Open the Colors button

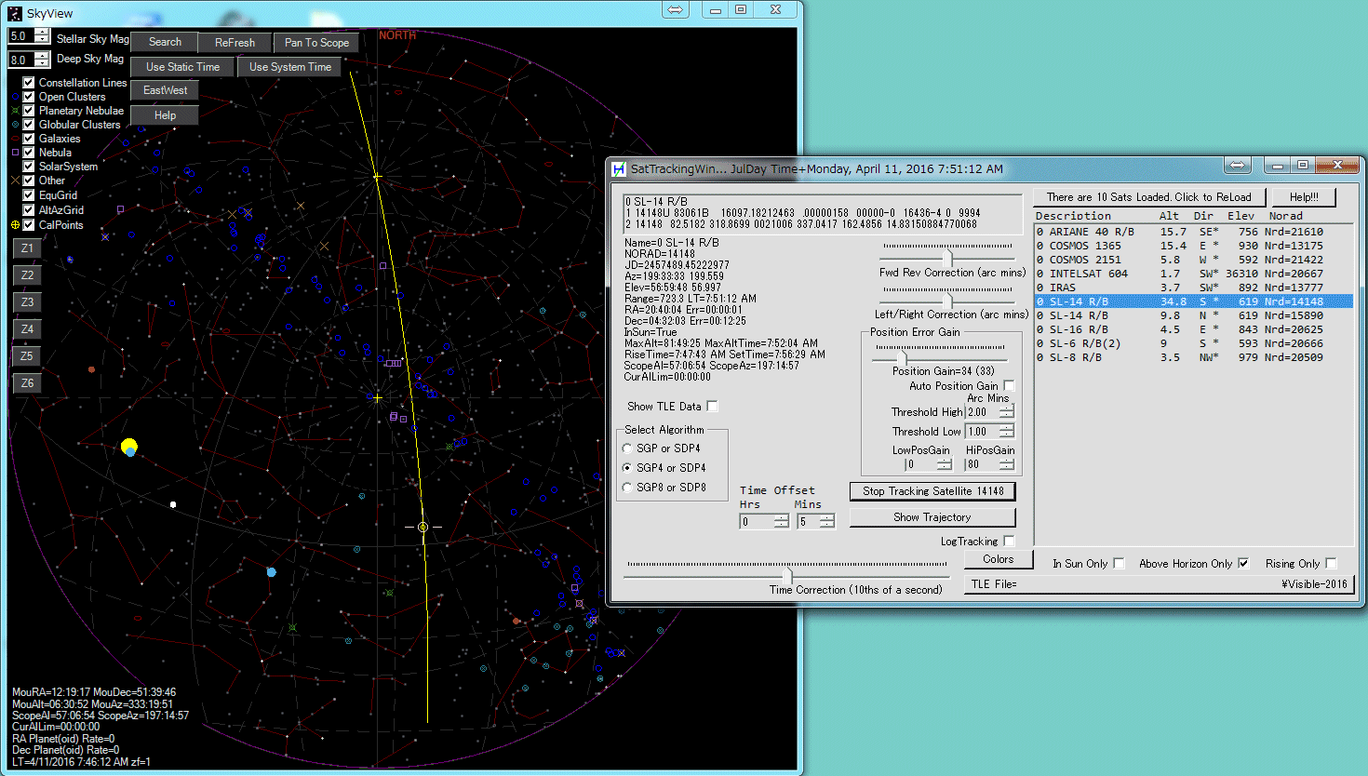click(998, 559)
